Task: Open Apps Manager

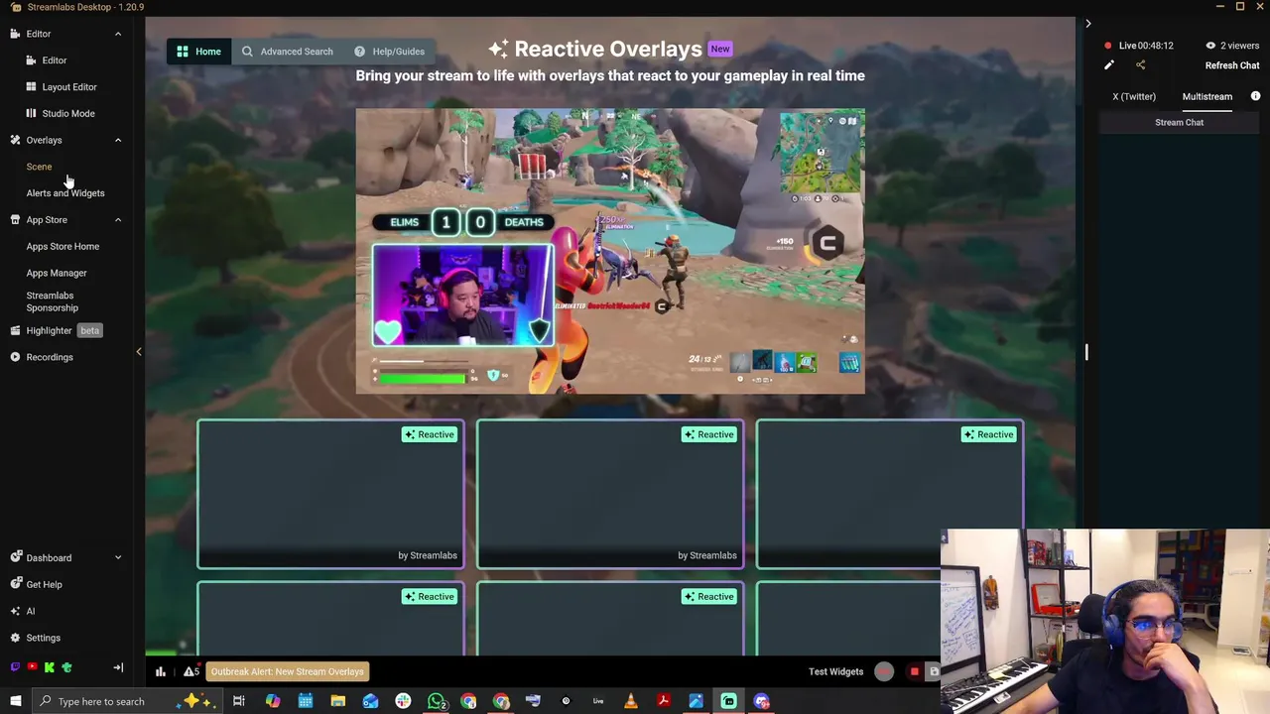Action: pyautogui.click(x=57, y=273)
